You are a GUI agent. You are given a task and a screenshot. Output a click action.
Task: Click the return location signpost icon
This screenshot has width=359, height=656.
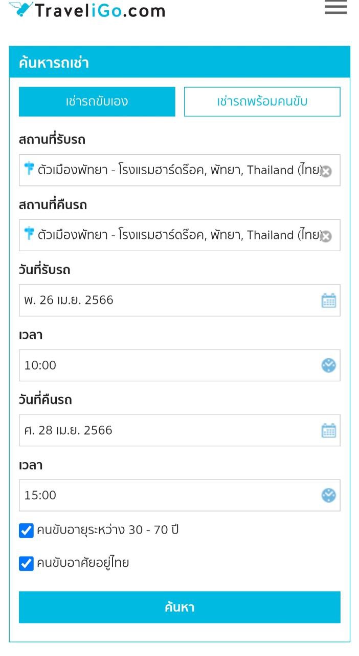point(29,234)
